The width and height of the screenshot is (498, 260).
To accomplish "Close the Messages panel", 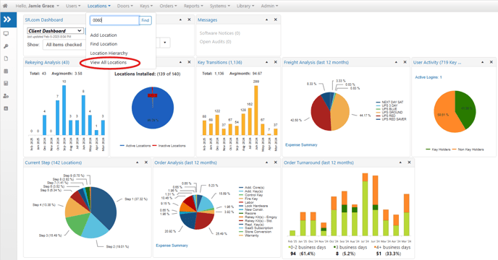I will point(276,19).
